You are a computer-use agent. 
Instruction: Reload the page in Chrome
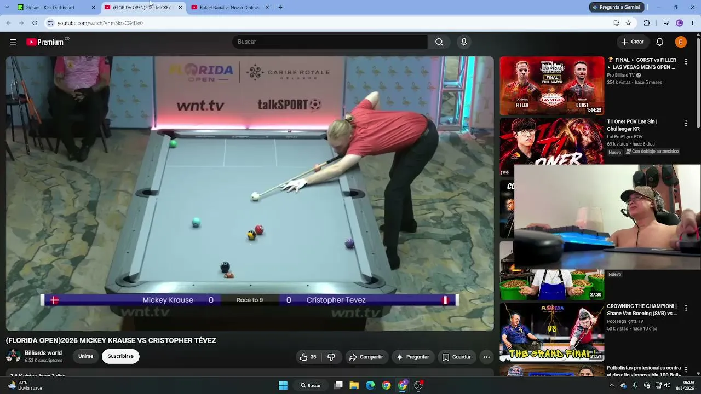(35, 23)
